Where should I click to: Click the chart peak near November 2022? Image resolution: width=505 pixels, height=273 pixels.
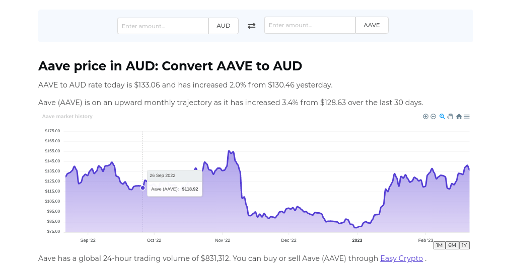pos(229,151)
